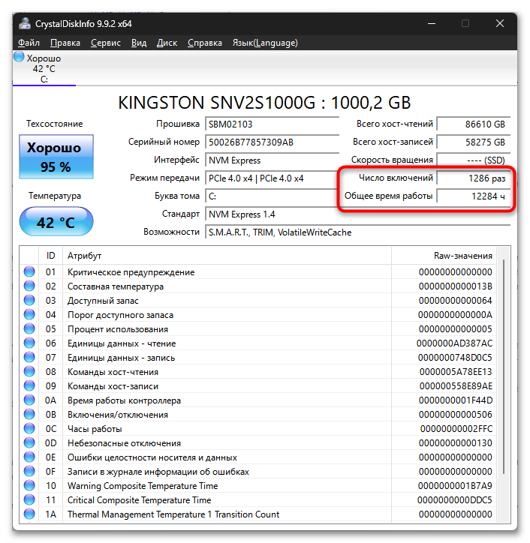Click the Raw-значения column header
This screenshot has height=543, width=530.
click(444, 256)
